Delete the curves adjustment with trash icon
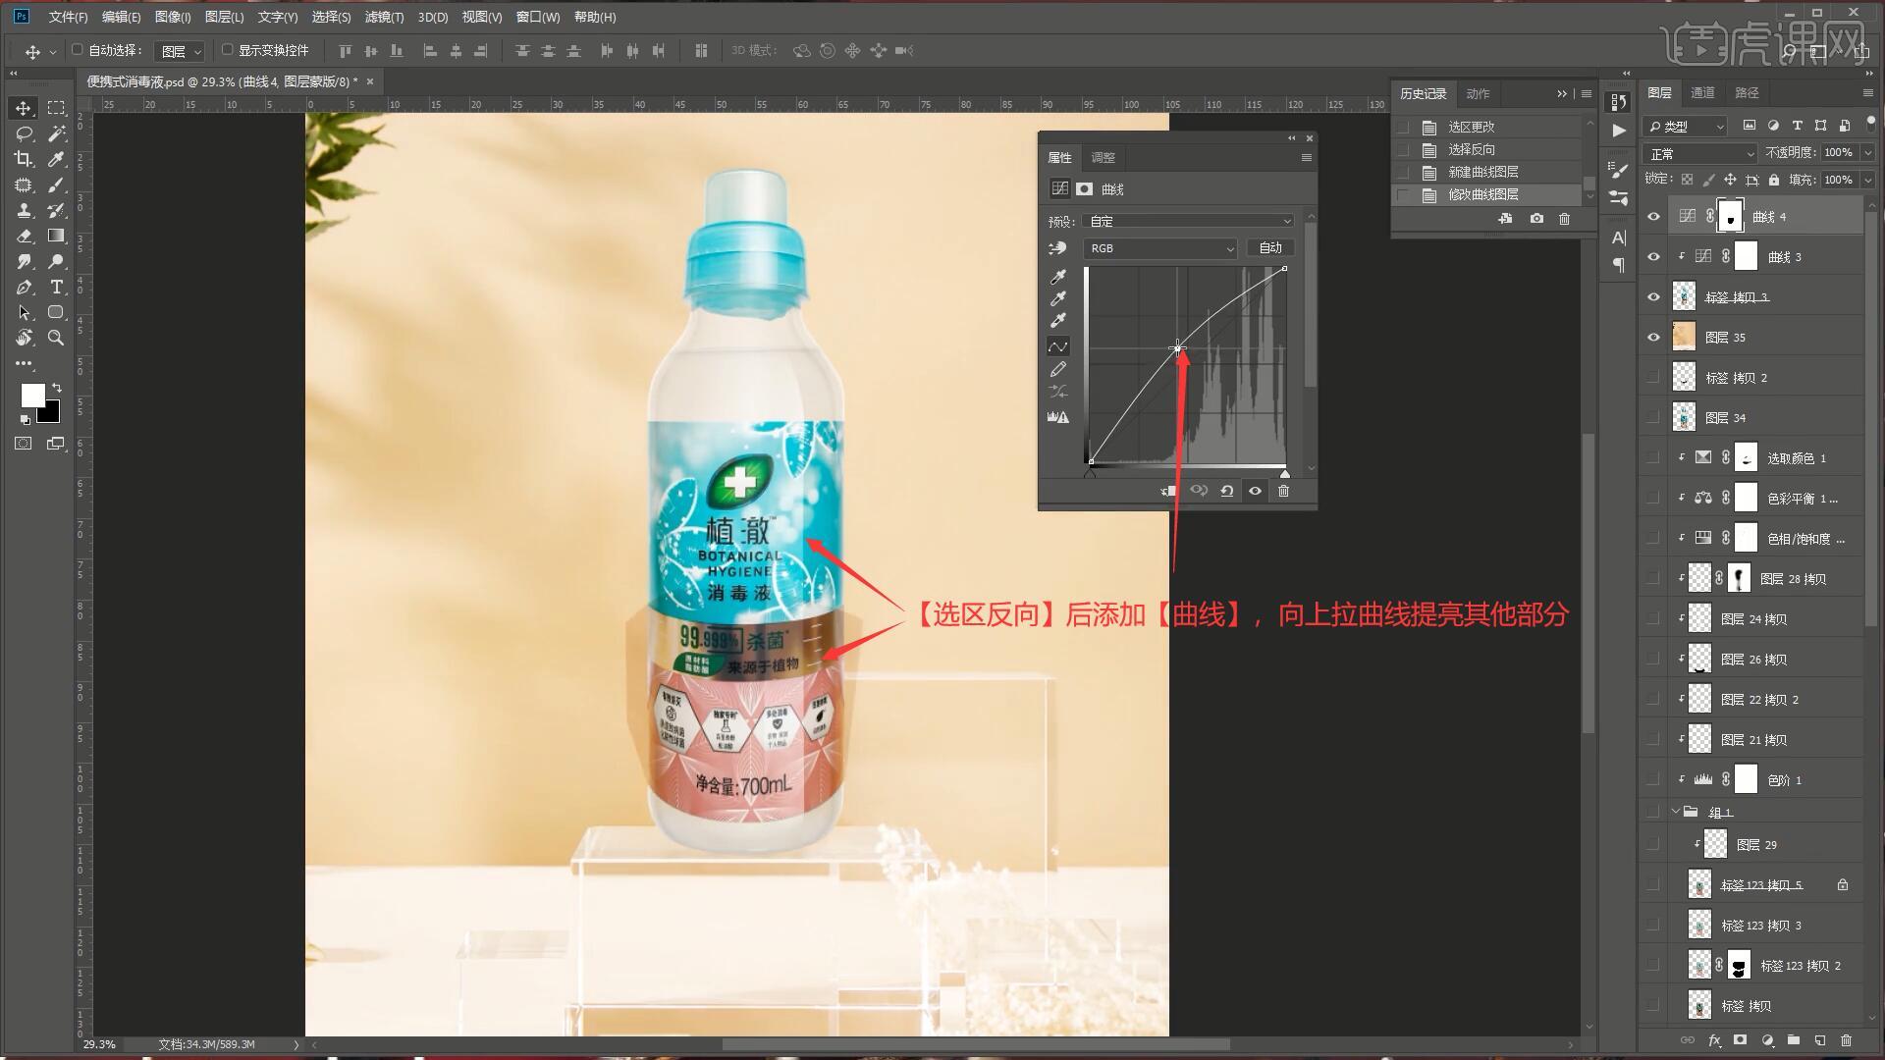 1283,491
